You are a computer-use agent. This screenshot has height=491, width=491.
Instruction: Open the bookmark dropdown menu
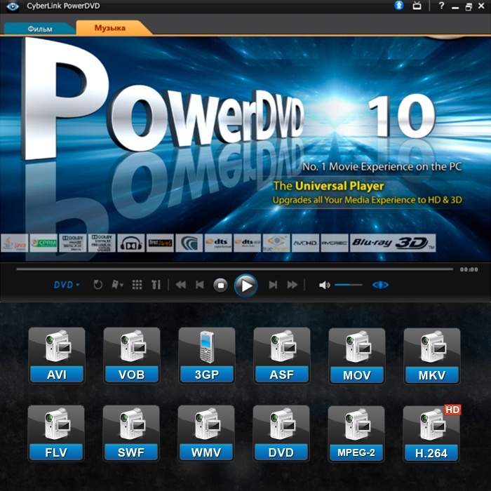(117, 285)
